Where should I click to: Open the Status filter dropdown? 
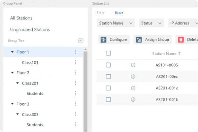[151, 23]
